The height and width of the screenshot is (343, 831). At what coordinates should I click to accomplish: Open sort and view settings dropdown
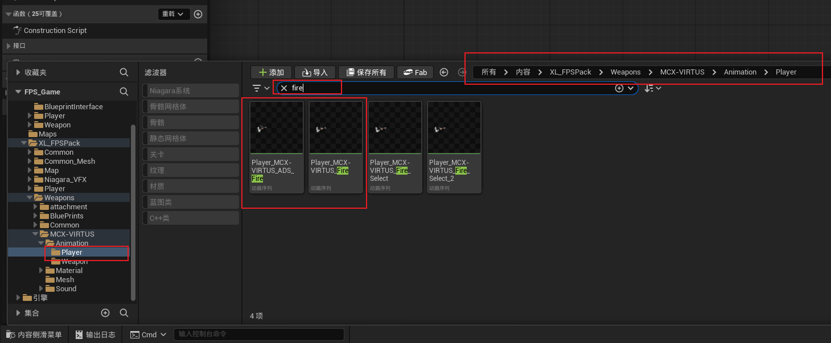pos(653,88)
